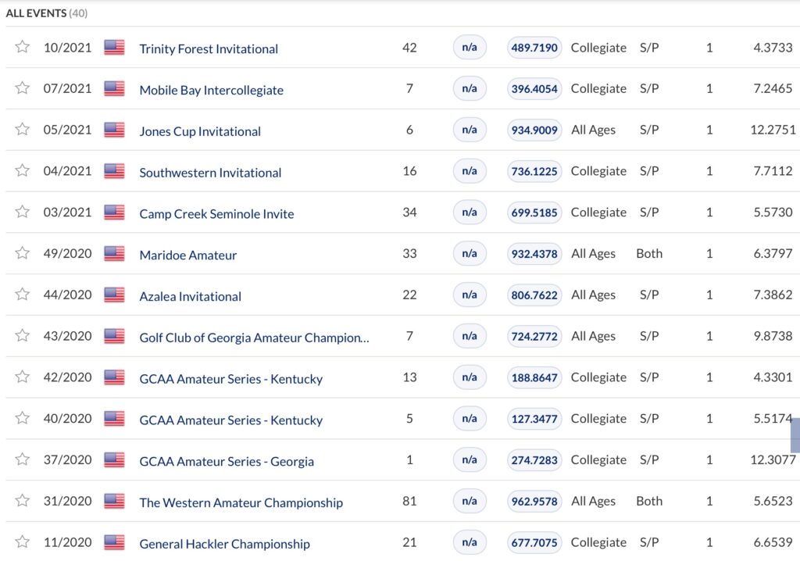The width and height of the screenshot is (800, 561).
Task: Star the Trinity Forest Invitational event
Action: tap(22, 47)
